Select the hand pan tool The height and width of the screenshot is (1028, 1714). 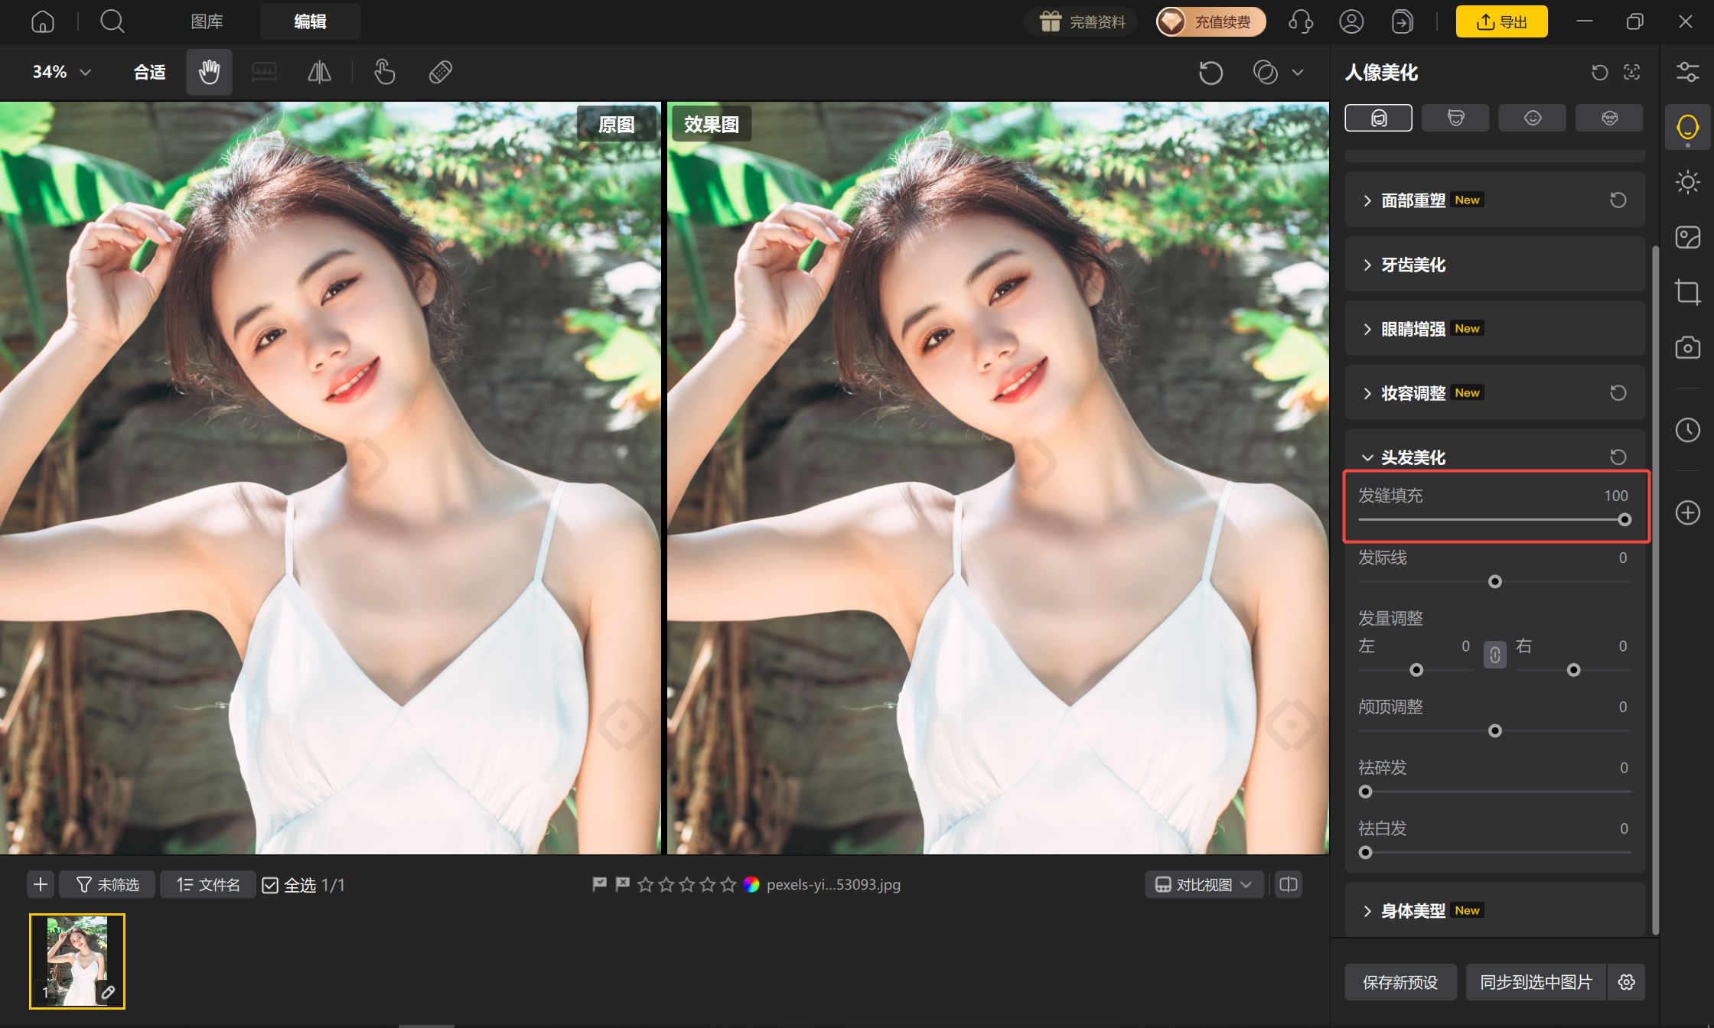(209, 72)
